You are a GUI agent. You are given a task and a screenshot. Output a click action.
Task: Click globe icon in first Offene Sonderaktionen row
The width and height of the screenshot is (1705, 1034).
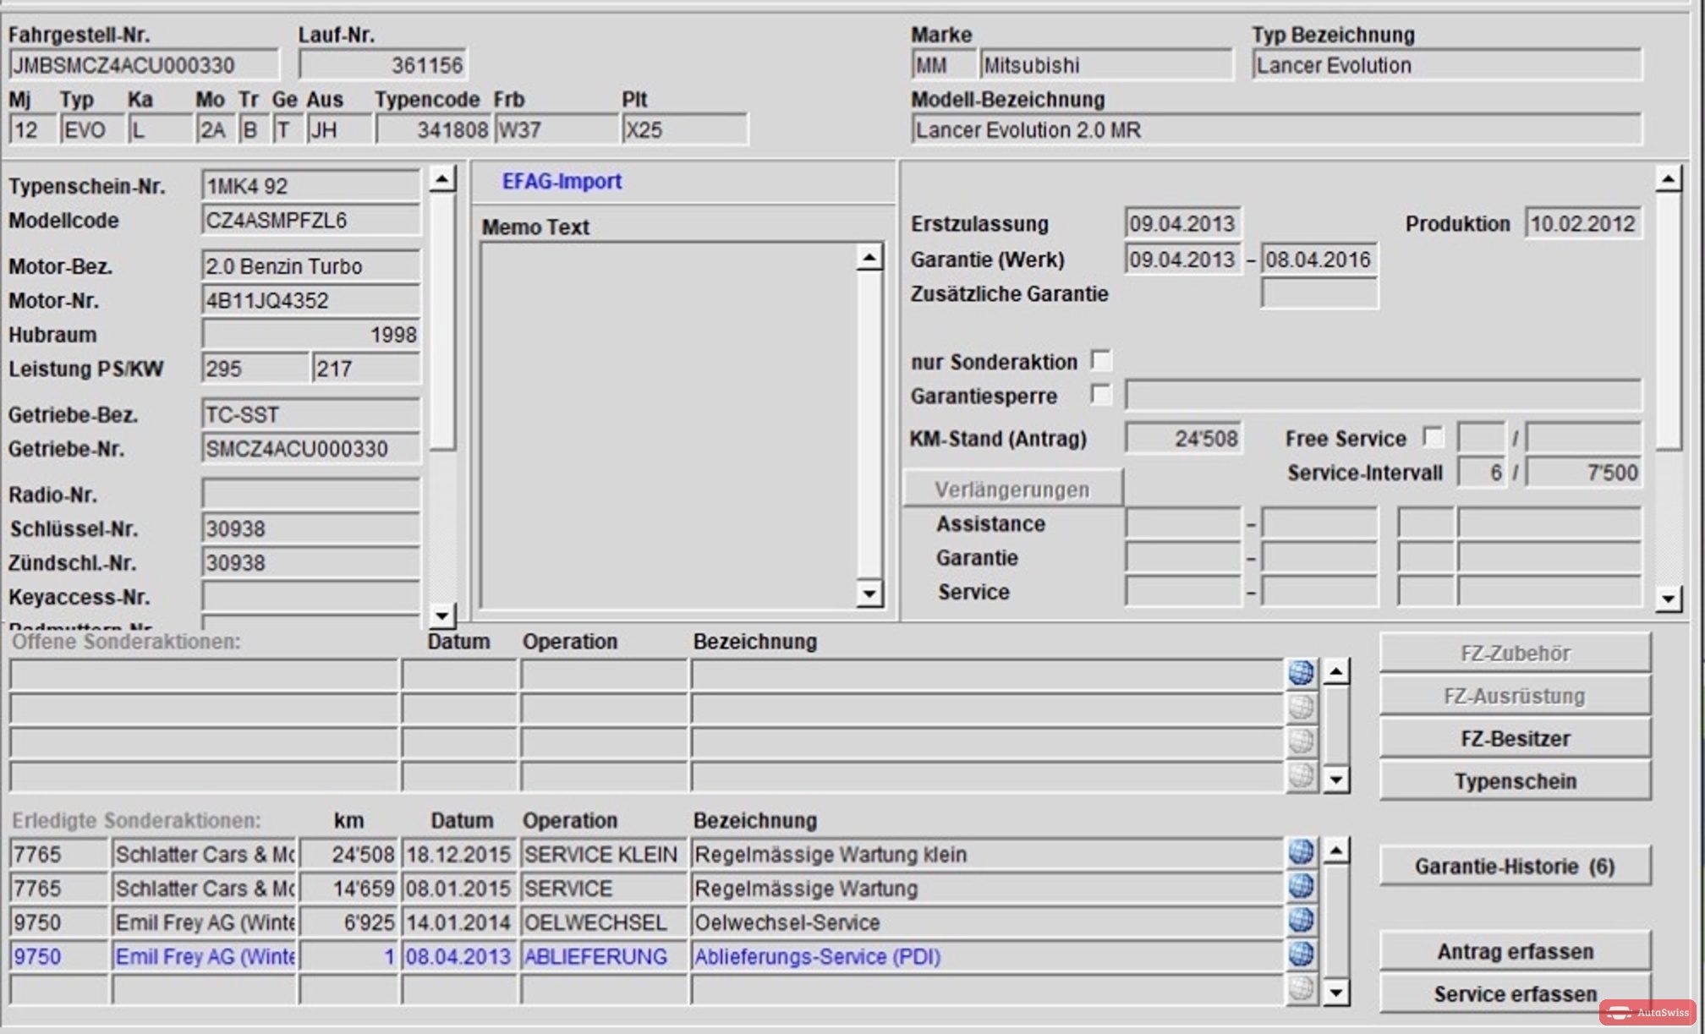[1301, 673]
